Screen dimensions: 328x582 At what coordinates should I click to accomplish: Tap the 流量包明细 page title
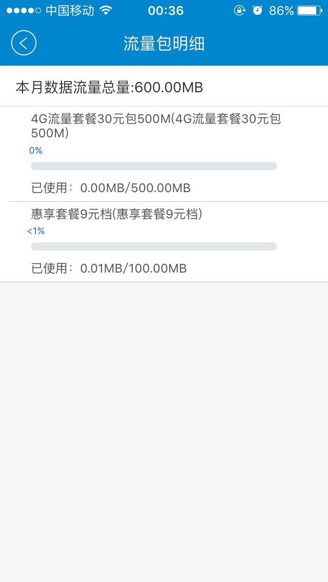point(164,44)
